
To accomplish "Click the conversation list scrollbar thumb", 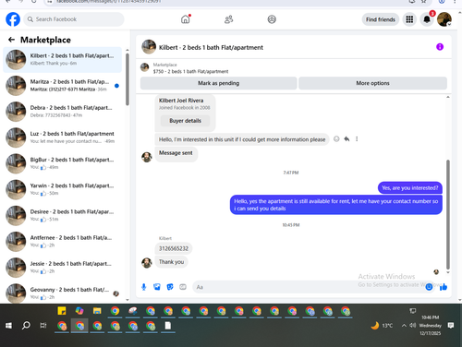I will [128, 79].
